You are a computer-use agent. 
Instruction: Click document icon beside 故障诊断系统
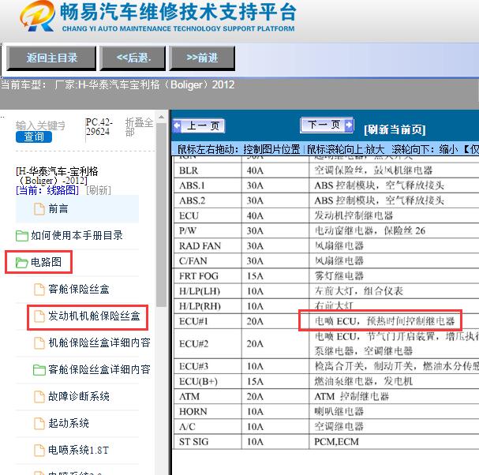39,397
